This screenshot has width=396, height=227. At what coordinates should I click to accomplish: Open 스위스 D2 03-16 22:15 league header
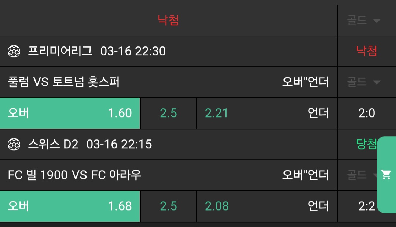pos(90,144)
